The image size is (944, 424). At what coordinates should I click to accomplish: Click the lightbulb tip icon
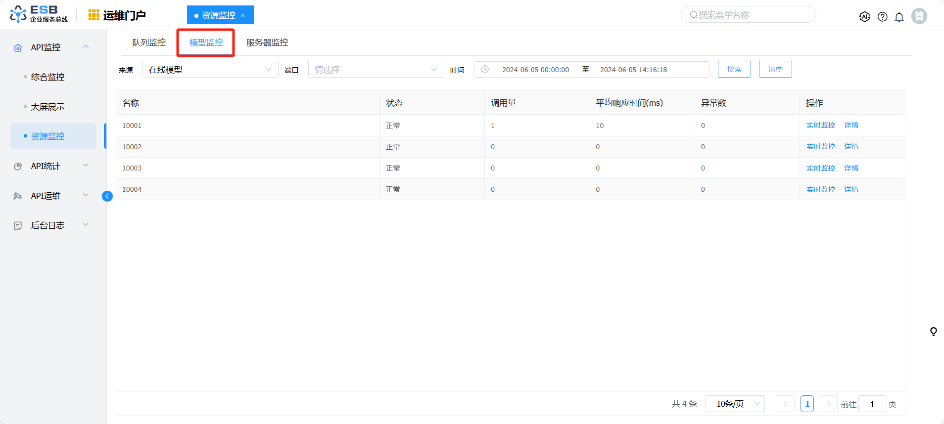[933, 332]
